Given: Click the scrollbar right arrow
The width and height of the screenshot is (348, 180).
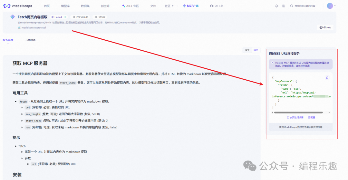Looking at the screenshot, I should pyautogui.click(x=329, y=113).
